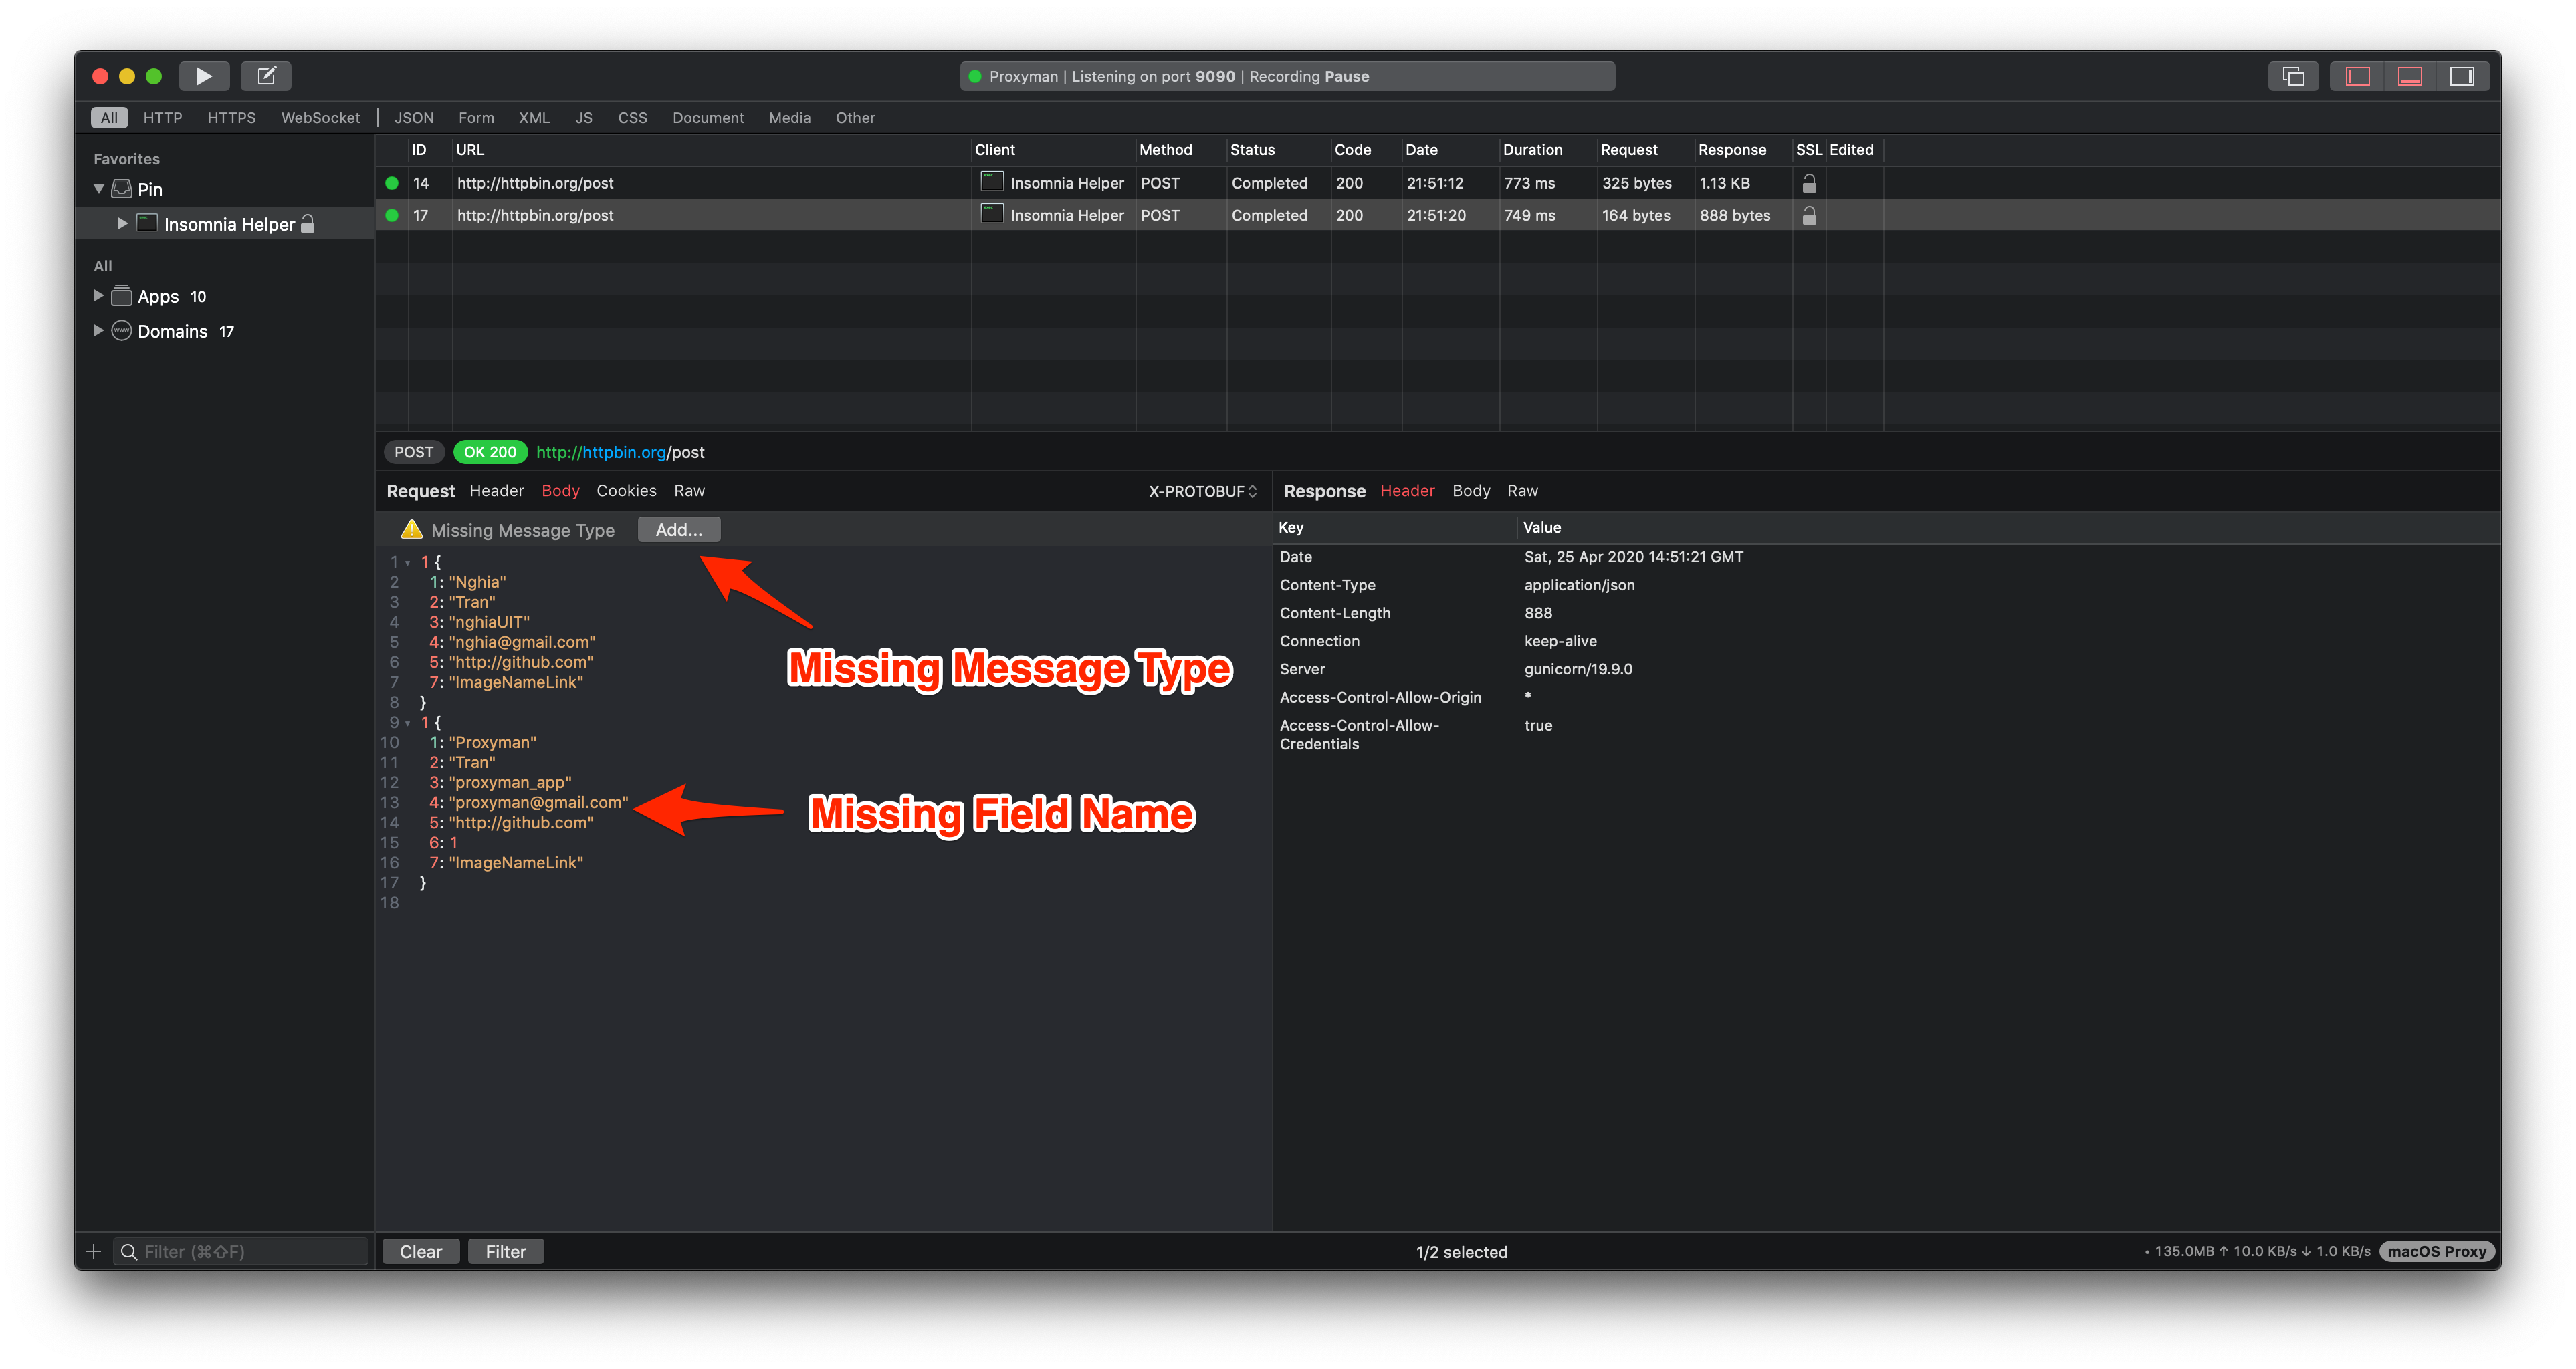The image size is (2576, 1369).
Task: Click the Apps folder icon
Action: (x=122, y=295)
